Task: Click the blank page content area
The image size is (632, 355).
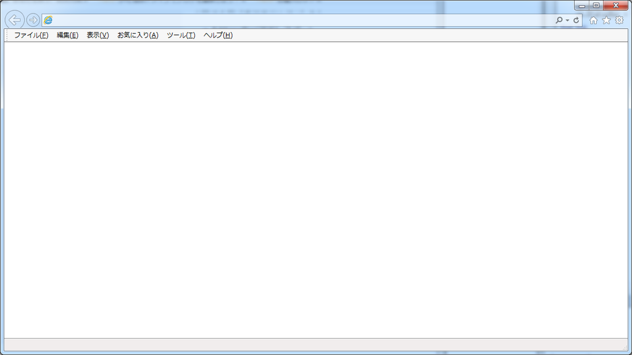Action: [x=316, y=185]
